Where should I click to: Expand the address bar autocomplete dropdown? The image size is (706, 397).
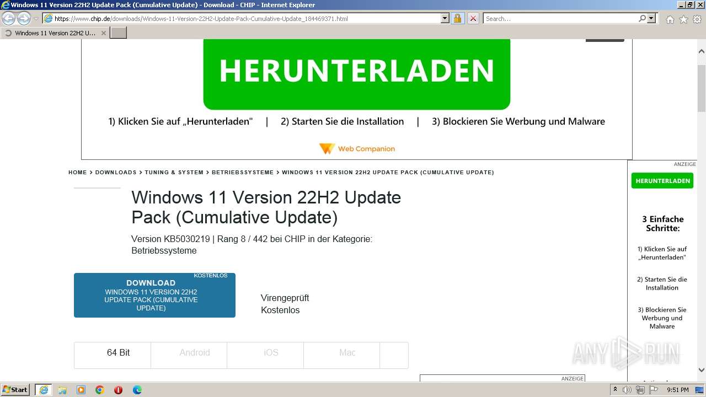(445, 18)
